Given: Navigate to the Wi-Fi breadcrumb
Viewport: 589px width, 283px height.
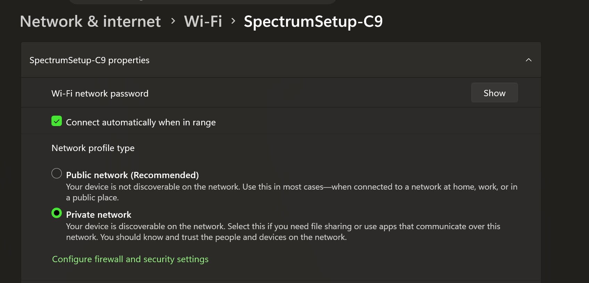Looking at the screenshot, I should coord(203,22).
